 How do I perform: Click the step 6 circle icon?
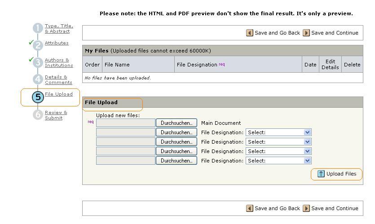pos(38,115)
